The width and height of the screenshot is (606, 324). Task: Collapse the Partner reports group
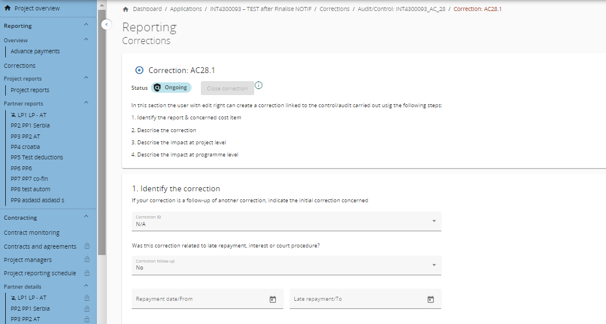pyautogui.click(x=86, y=103)
